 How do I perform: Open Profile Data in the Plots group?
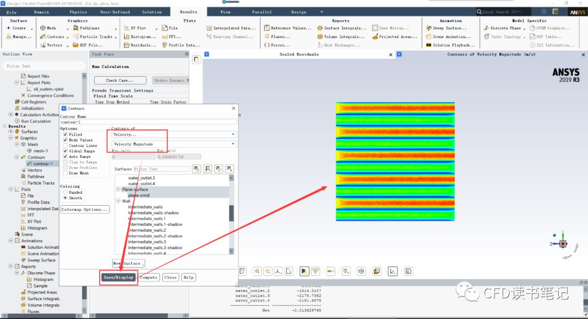[181, 45]
